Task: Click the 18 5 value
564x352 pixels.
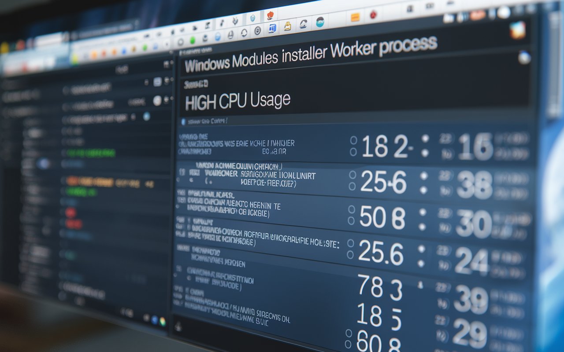Action: pyautogui.click(x=379, y=316)
